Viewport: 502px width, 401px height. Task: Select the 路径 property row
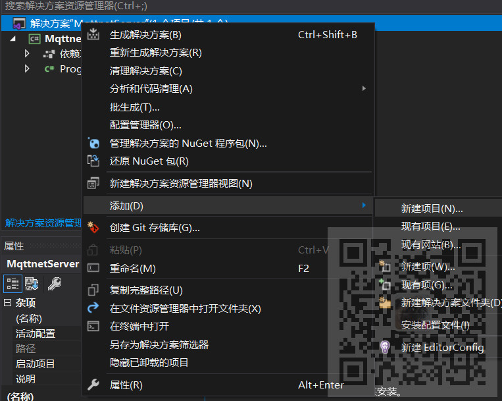pos(47,348)
